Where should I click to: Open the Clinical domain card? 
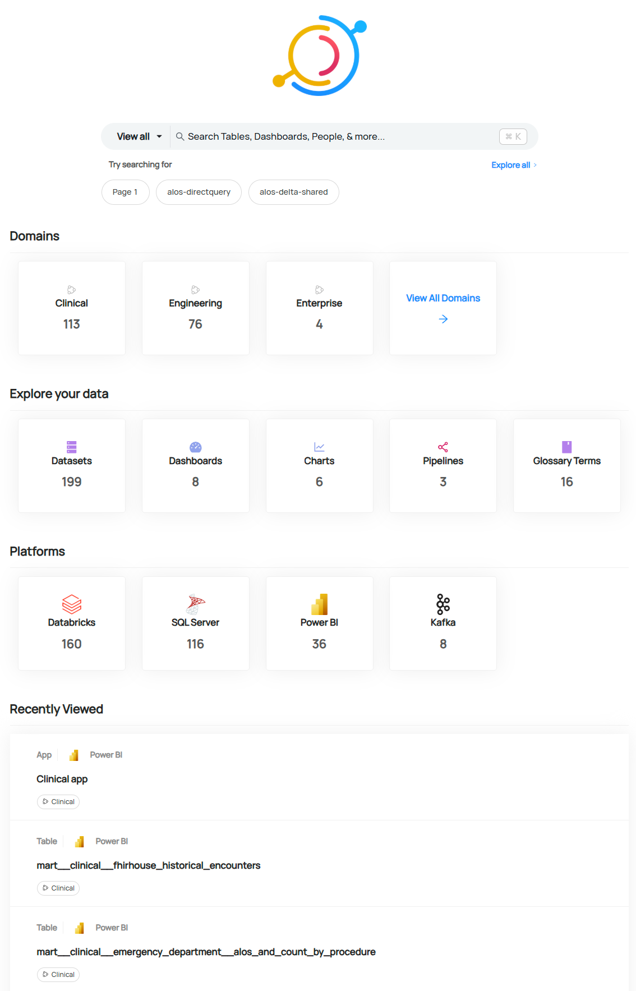(72, 308)
